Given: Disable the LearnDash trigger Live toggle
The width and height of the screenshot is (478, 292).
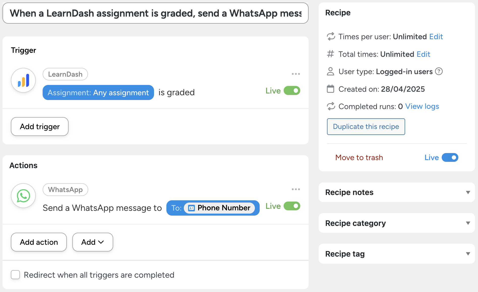Looking at the screenshot, I should 292,91.
